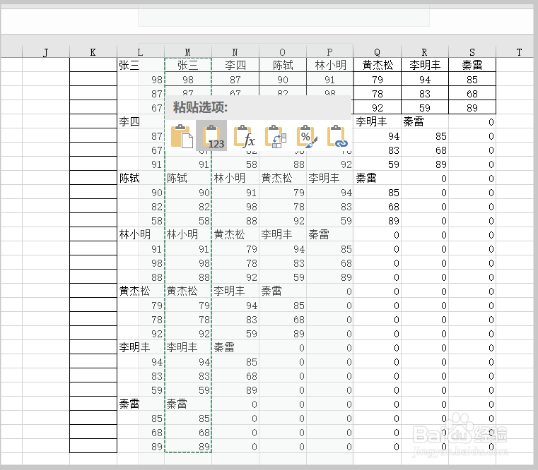Click the 秦雷 cell in column L

coord(141,404)
